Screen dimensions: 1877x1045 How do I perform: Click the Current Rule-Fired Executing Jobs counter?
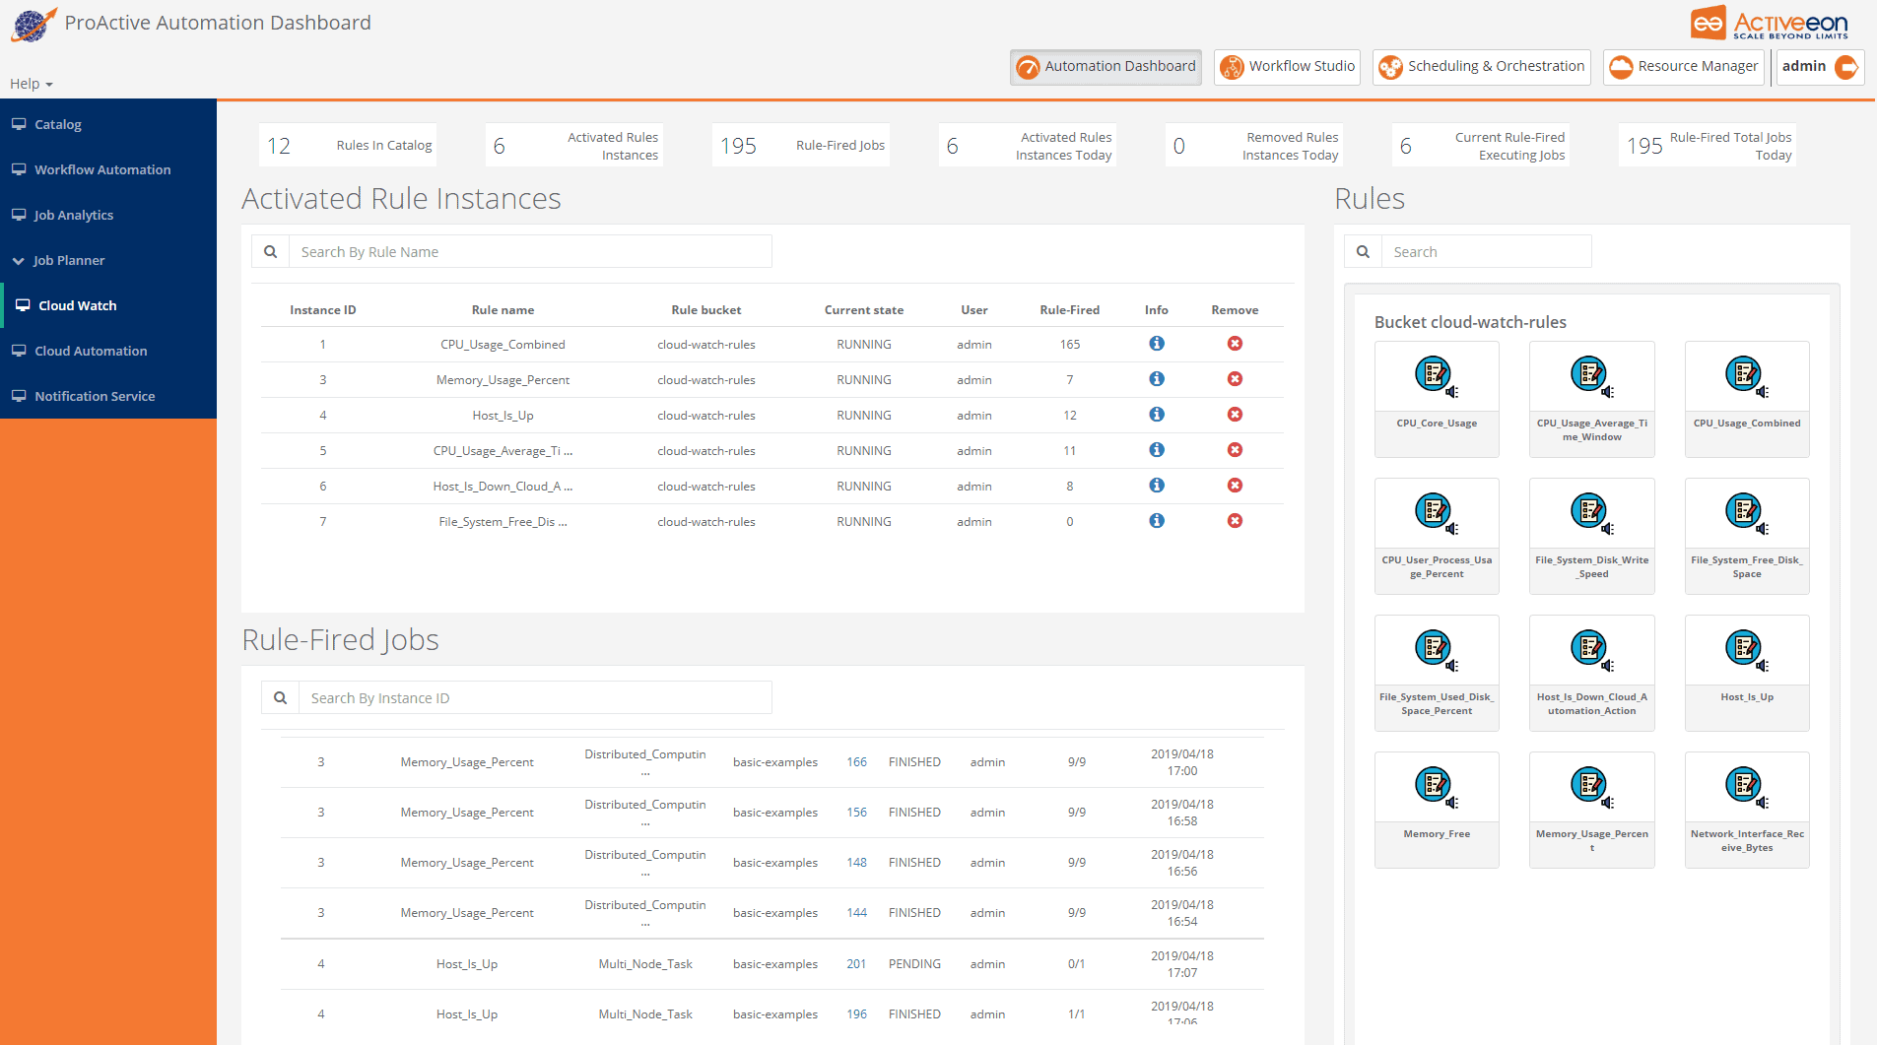coord(1480,146)
